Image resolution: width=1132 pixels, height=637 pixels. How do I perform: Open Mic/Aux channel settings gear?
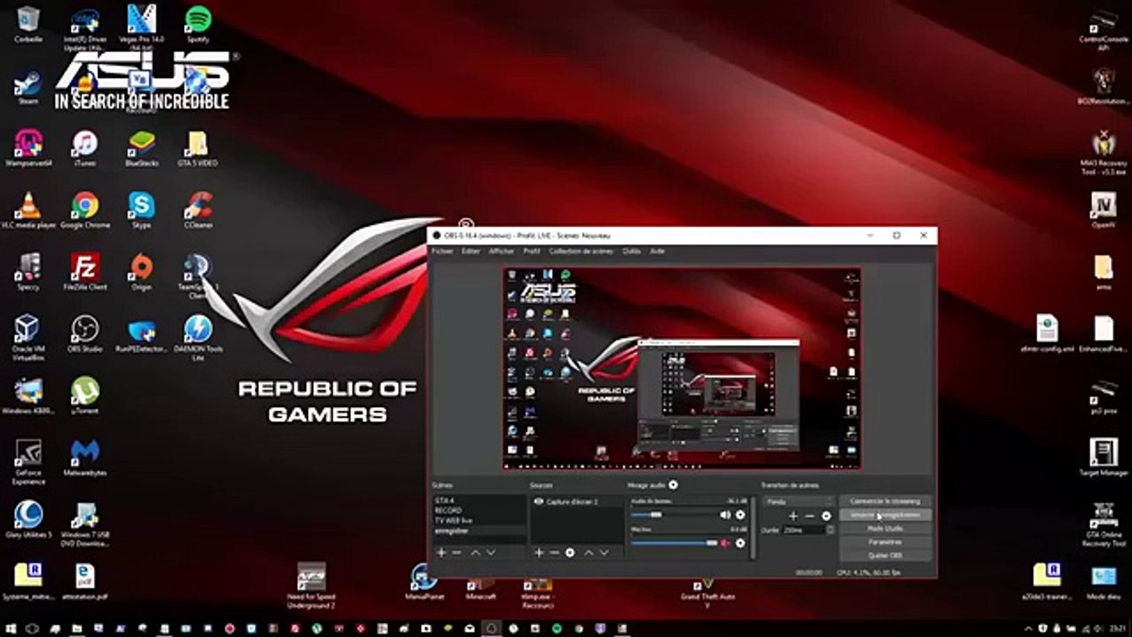(x=740, y=543)
